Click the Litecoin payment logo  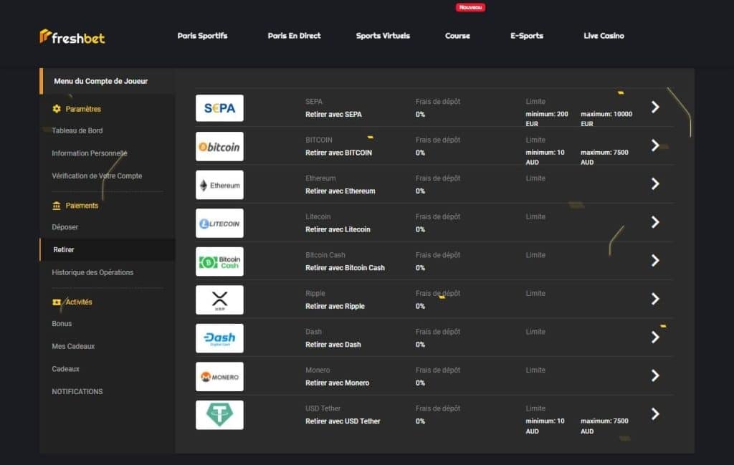click(x=219, y=223)
